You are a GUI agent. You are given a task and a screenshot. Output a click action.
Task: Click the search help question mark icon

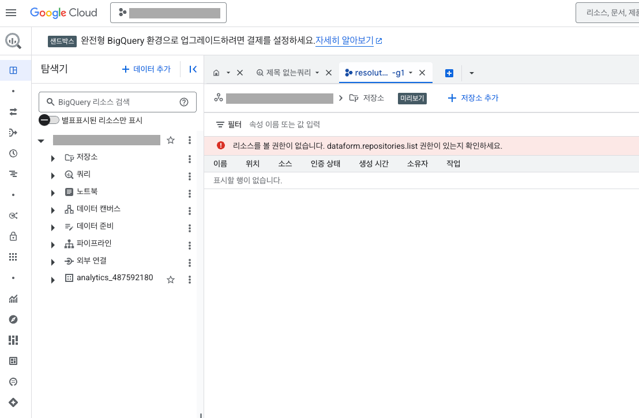(x=184, y=102)
